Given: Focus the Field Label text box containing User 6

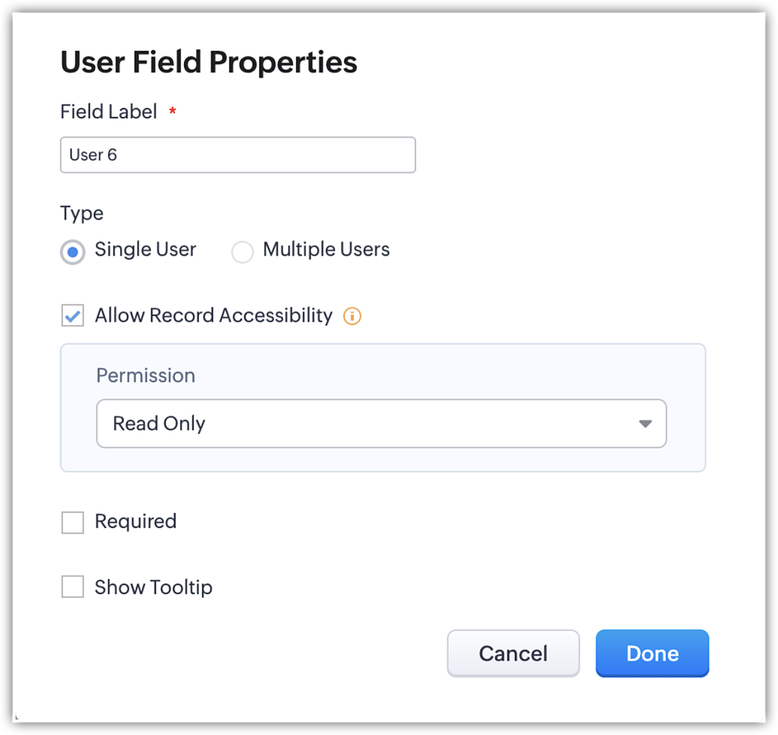Looking at the screenshot, I should click(x=237, y=155).
